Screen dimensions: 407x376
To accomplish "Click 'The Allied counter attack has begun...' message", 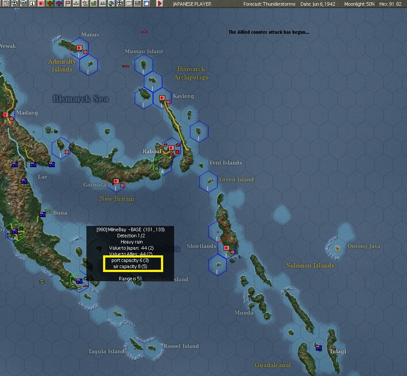I will (x=269, y=32).
